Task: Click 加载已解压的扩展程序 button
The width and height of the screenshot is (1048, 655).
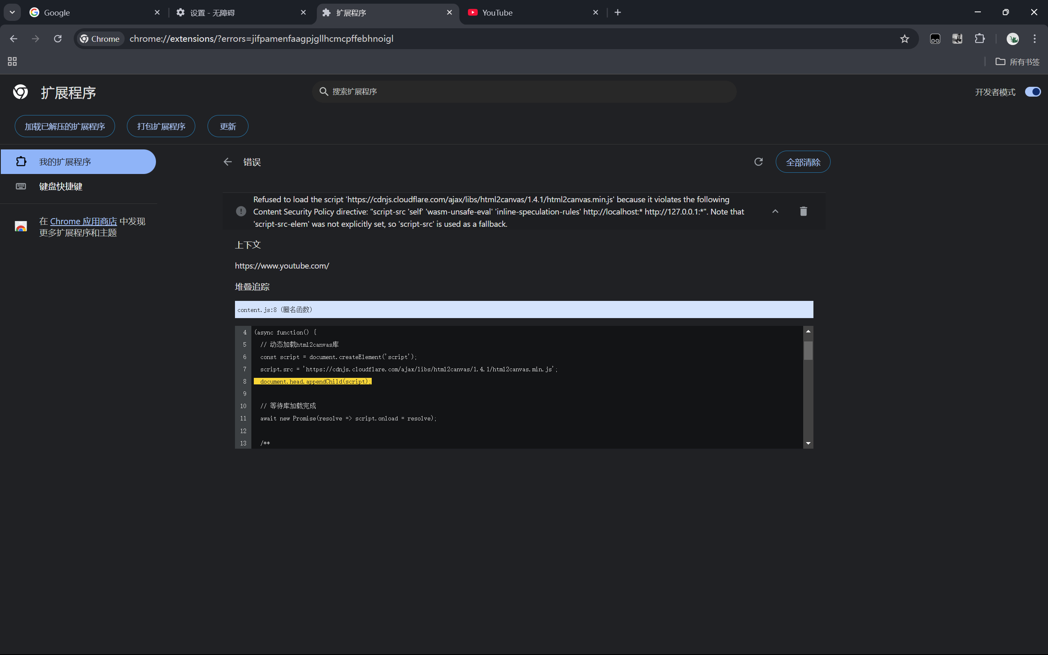Action: (65, 126)
